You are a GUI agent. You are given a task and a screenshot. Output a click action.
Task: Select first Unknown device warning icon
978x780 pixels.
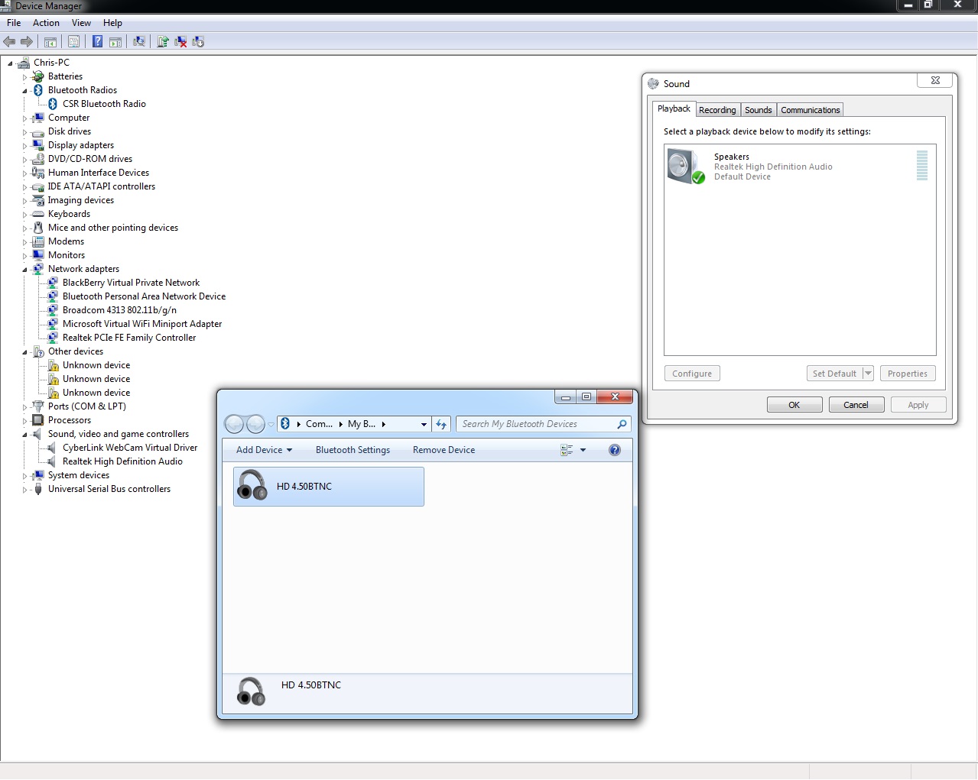click(x=54, y=365)
